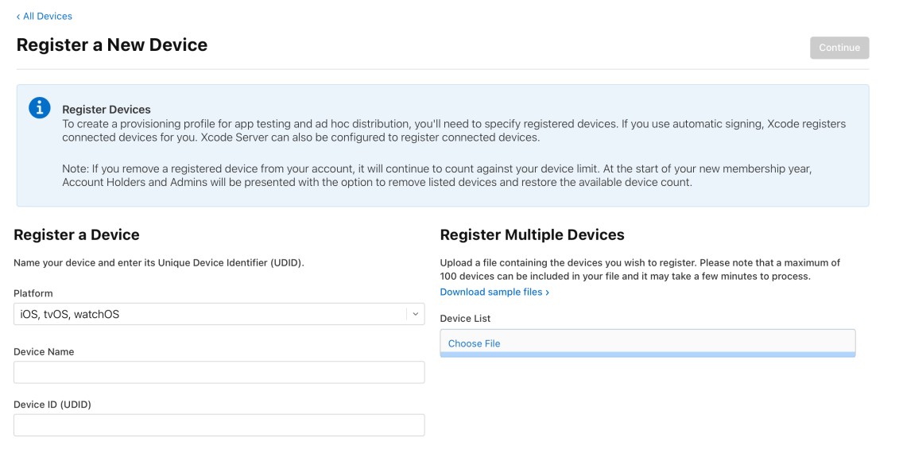
Task: Click the Device ID (UDID) label
Action: (52, 405)
